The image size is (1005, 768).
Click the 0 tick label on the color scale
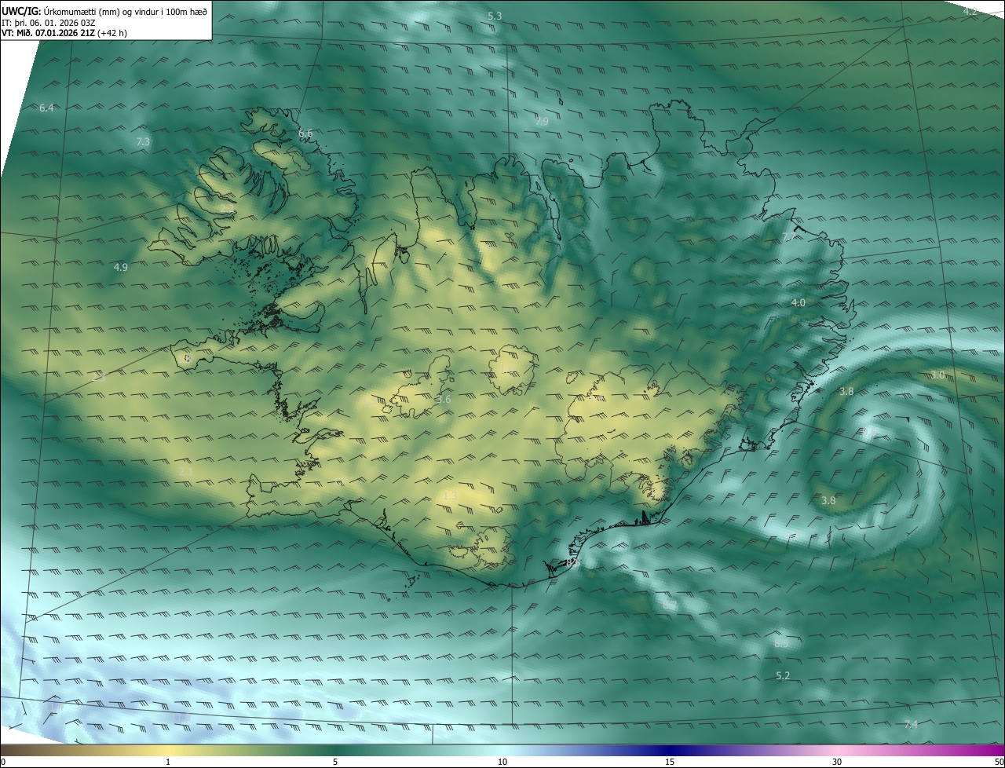(2, 762)
